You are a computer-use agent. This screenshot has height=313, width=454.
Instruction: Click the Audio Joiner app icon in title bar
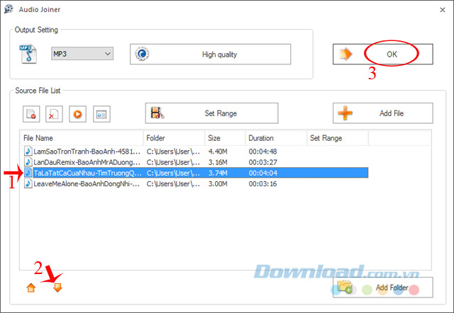(x=9, y=9)
